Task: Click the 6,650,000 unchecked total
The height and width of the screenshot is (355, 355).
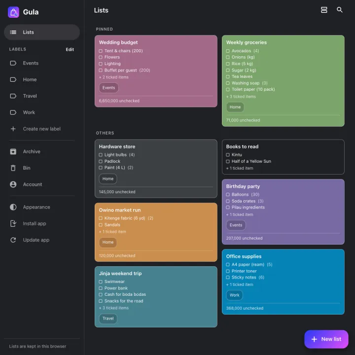Action: 119,101
